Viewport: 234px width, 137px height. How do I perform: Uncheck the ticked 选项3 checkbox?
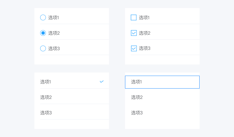[x=134, y=48]
